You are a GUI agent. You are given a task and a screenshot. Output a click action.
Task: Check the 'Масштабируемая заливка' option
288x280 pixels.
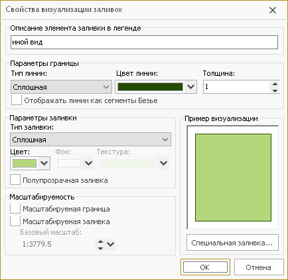[15, 221]
